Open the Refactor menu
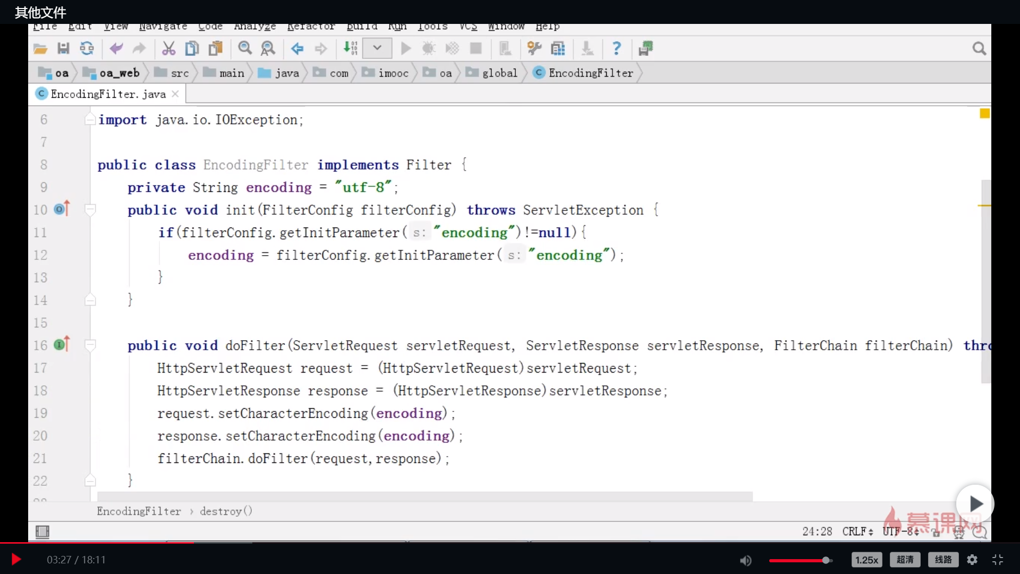Viewport: 1020px width, 574px height. 311,27
